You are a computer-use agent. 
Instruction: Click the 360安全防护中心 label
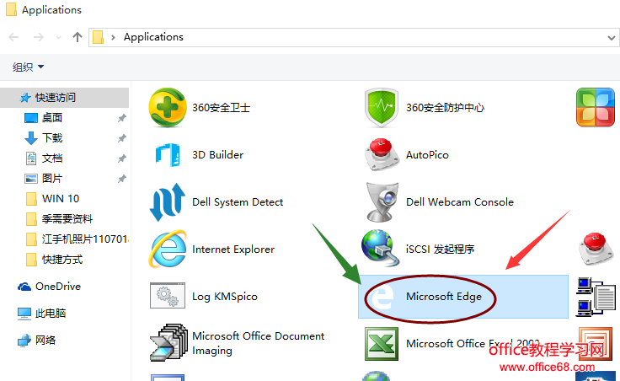tap(446, 108)
